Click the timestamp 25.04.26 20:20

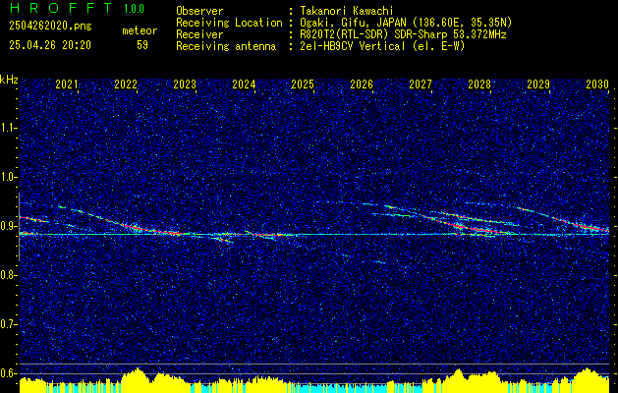tap(50, 45)
